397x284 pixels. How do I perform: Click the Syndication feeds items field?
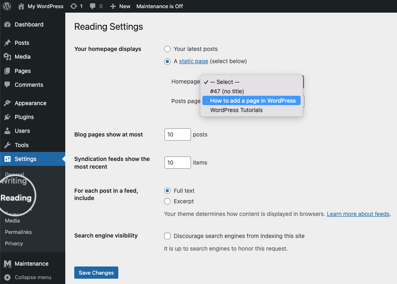[x=177, y=162]
